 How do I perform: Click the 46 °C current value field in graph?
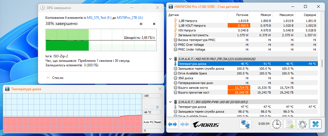[x=152, y=112]
